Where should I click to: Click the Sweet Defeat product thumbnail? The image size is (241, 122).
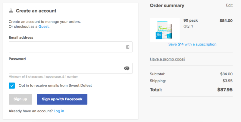click(164, 30)
